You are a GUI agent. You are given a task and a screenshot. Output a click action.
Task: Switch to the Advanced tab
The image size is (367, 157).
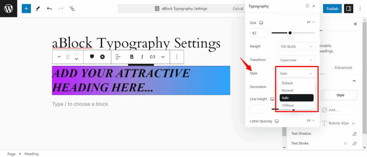pyautogui.click(x=343, y=67)
